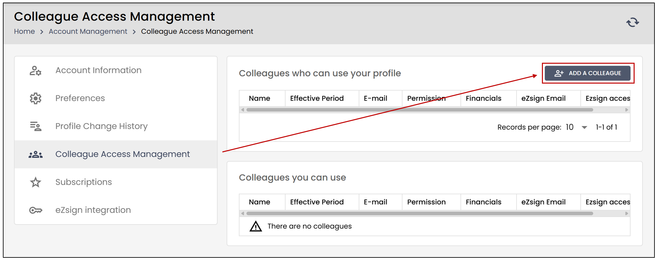
Task: Click the Subscriptions star icon
Action: [x=36, y=182]
